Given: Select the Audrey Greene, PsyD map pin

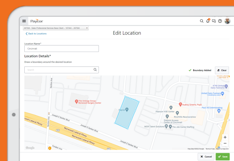Looking at the screenshot, I should 180,104.
